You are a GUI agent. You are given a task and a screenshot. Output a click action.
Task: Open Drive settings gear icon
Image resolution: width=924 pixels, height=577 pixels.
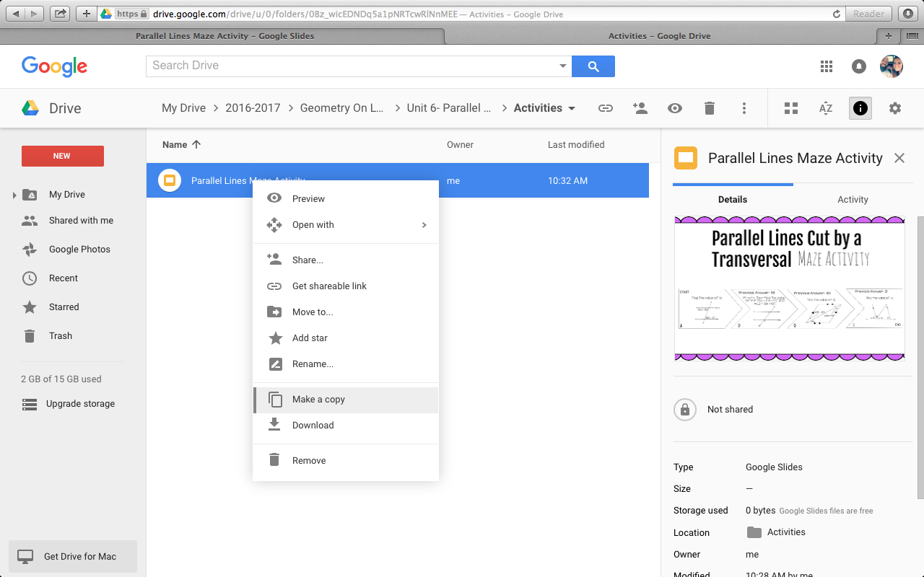pos(895,107)
